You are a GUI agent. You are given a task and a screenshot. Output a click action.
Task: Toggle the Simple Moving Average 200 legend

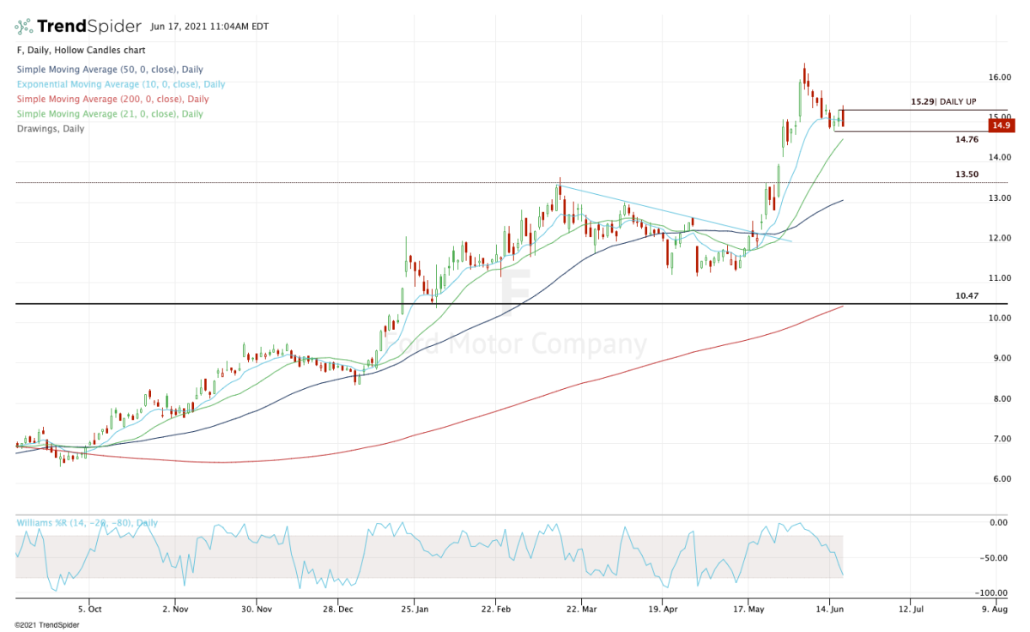tap(112, 100)
